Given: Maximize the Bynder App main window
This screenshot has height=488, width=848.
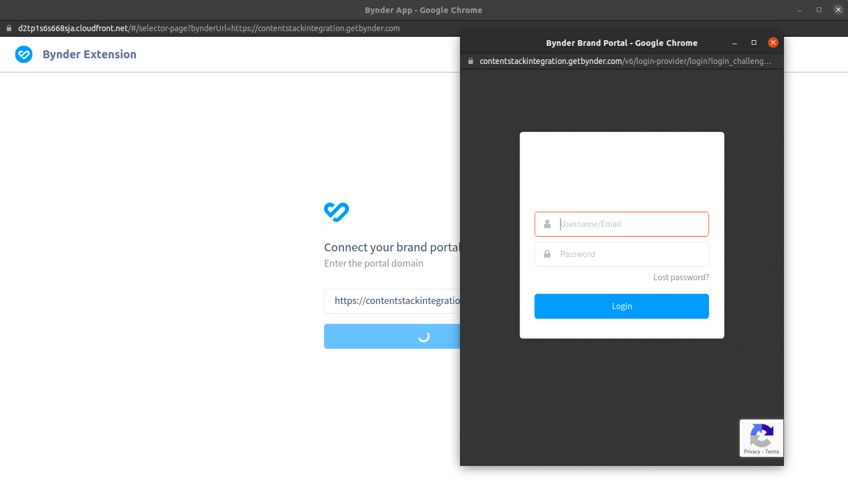Looking at the screenshot, I should tap(819, 10).
